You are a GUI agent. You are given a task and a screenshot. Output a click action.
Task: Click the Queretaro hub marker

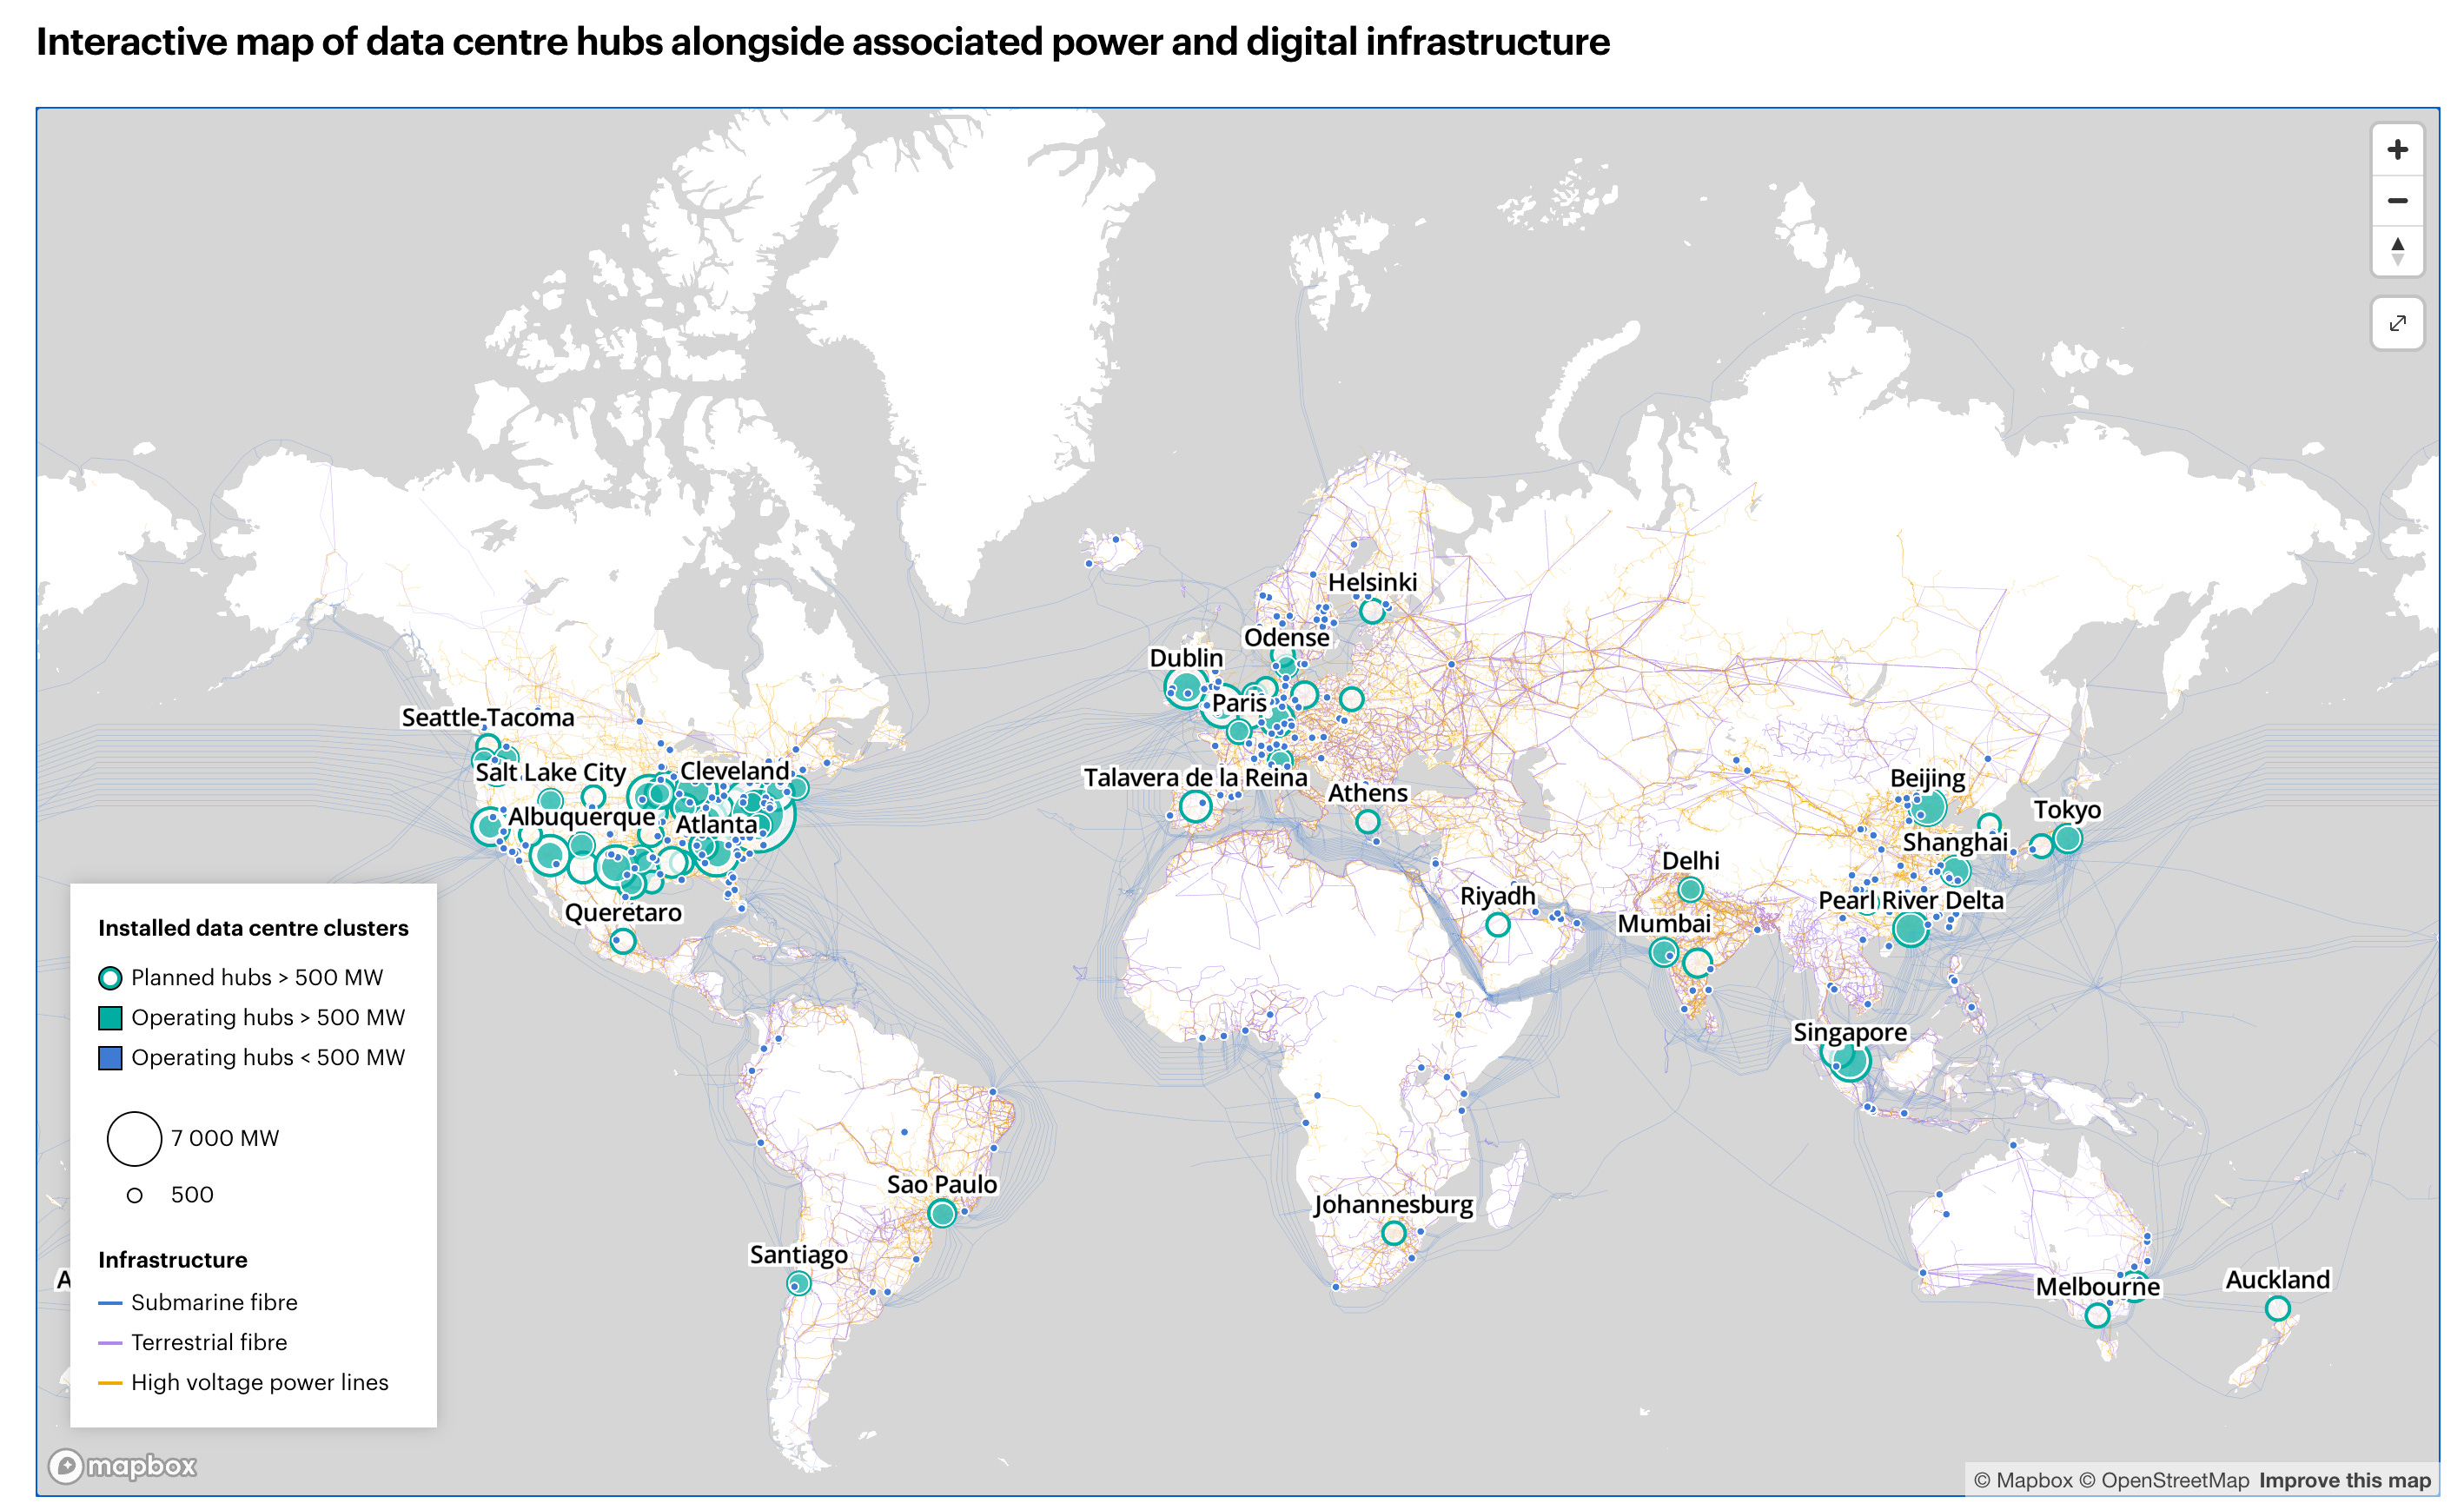(x=622, y=941)
